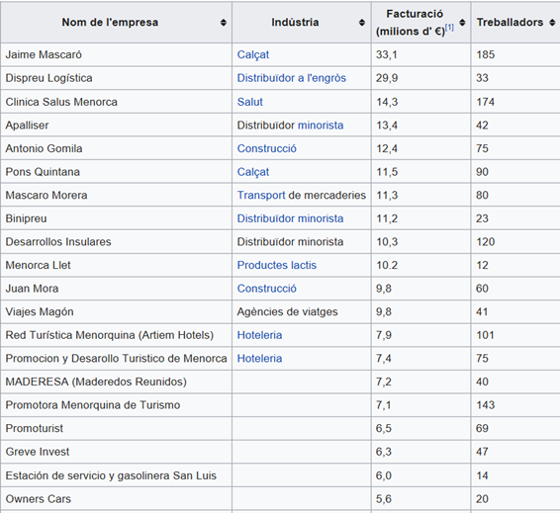Viewport: 560px width, 513px height.
Task: Open Hoteleria link in Promocion y Desarollo row
Action: point(259,358)
